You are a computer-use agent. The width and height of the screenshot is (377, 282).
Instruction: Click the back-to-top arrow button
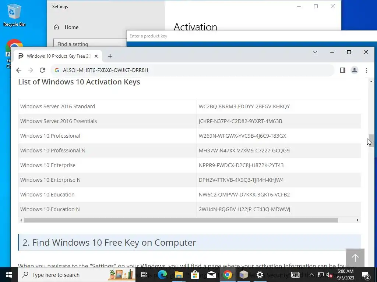click(x=355, y=258)
